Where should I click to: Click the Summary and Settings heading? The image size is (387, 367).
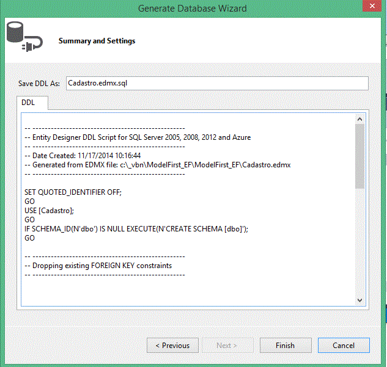pyautogui.click(x=97, y=41)
